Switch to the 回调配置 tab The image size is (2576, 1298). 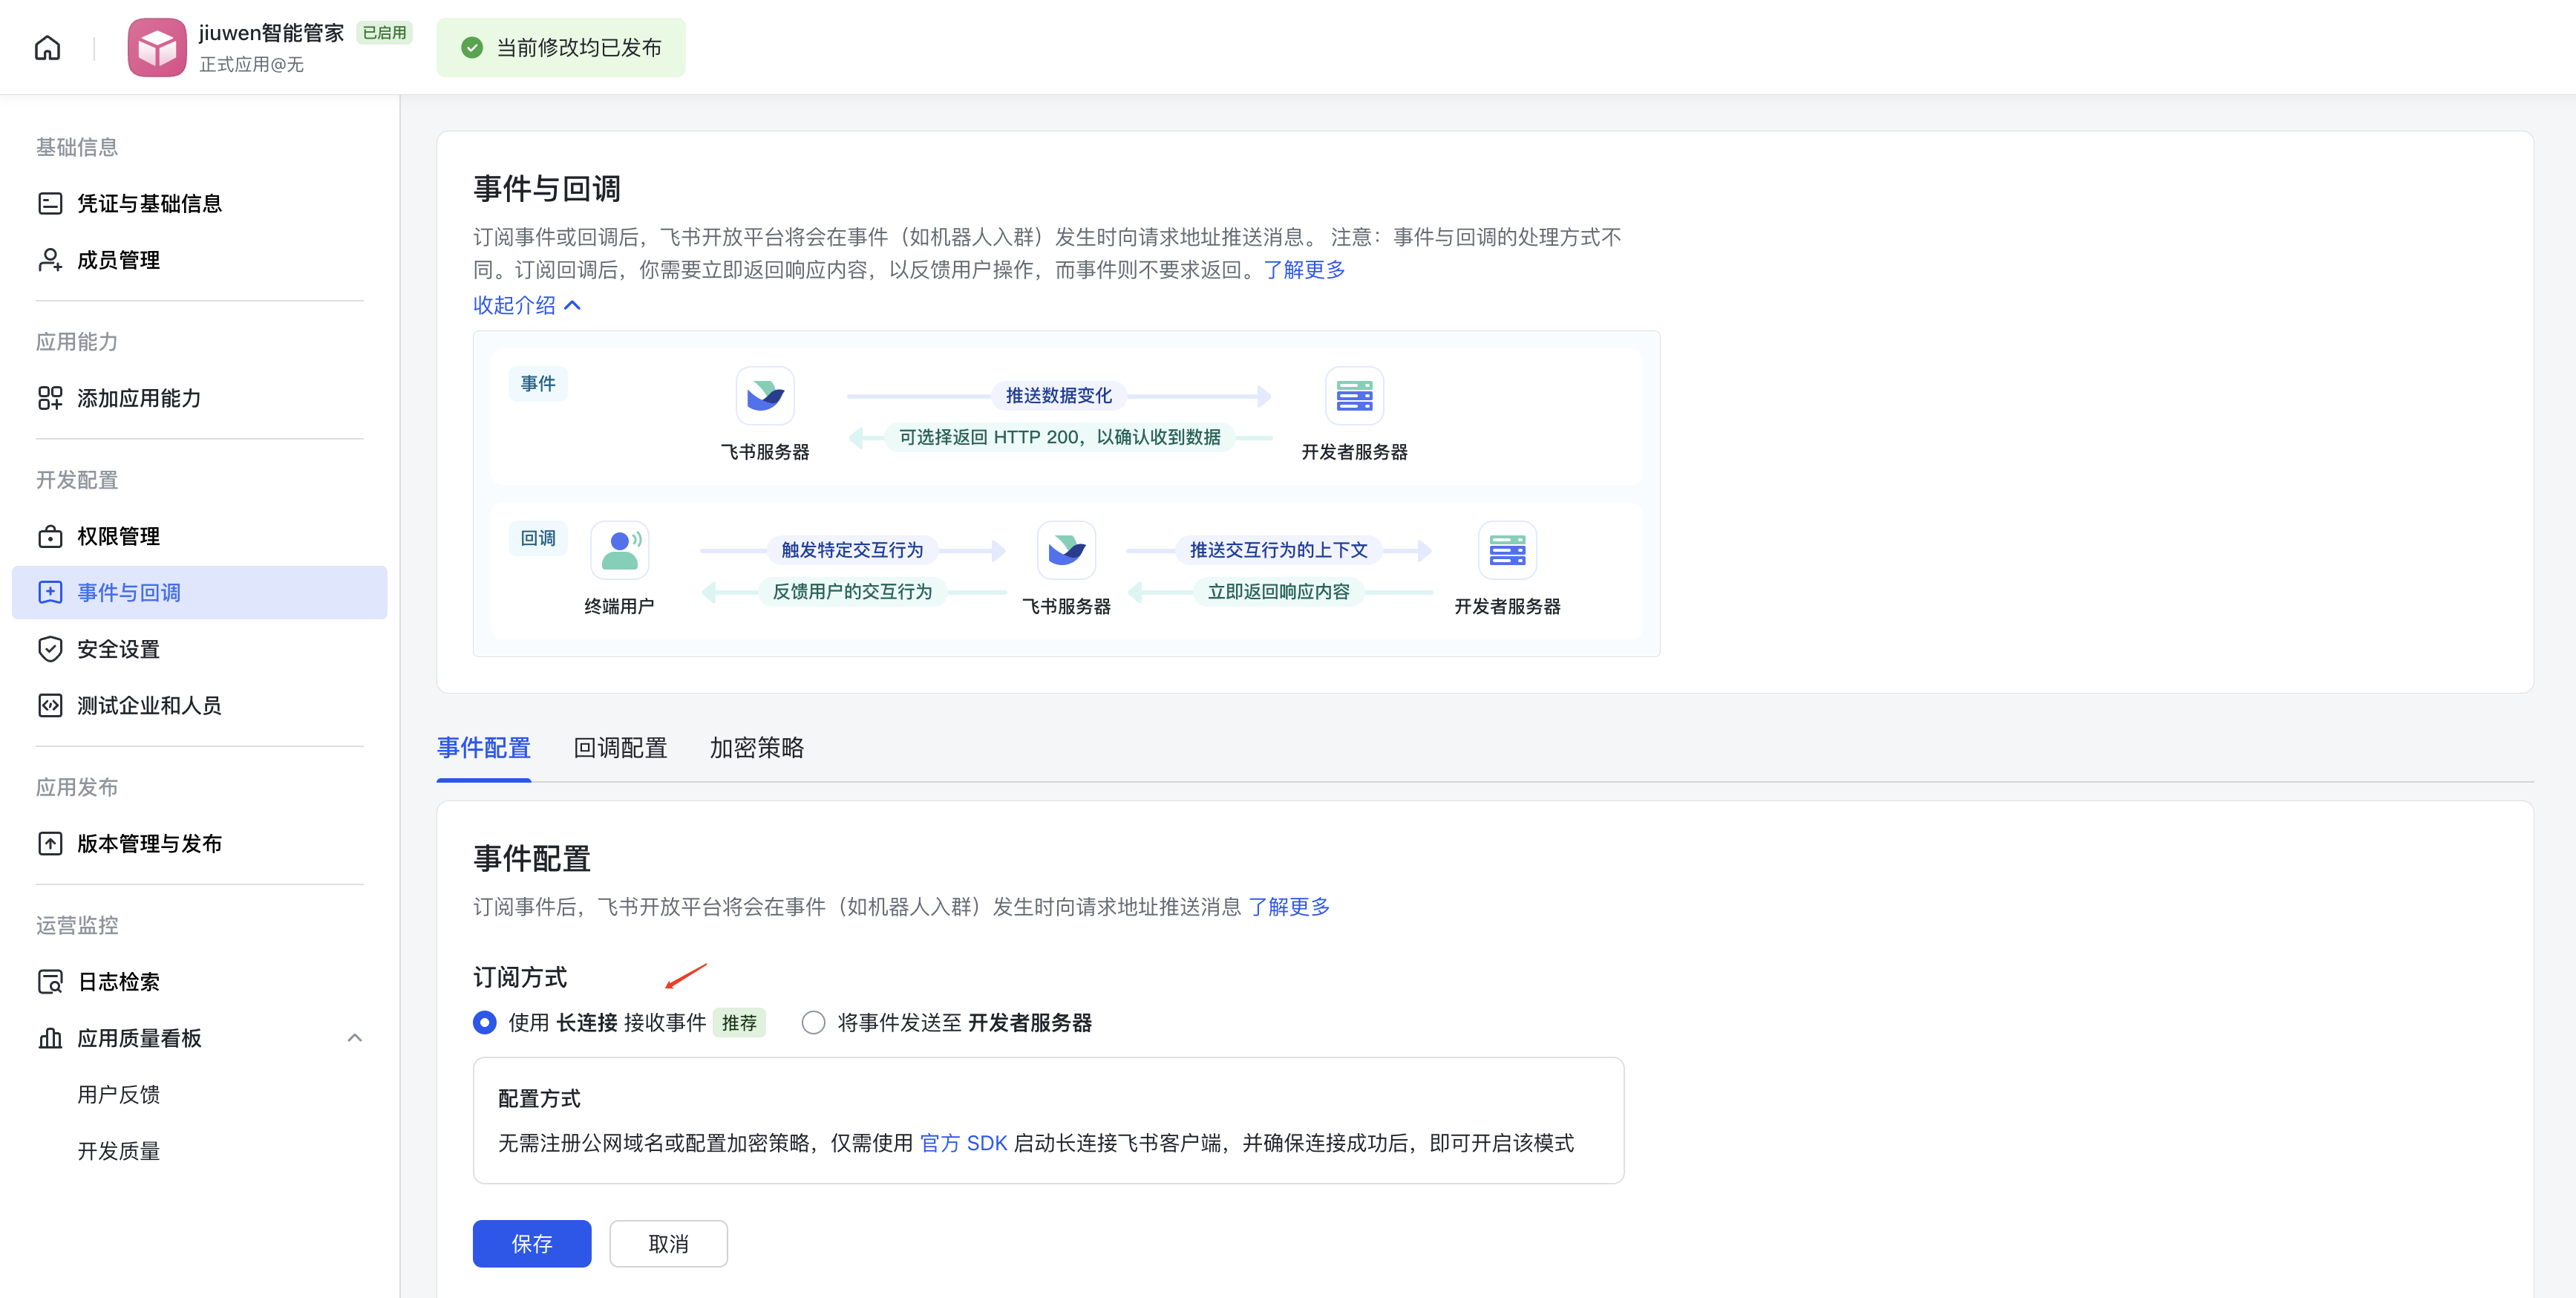(620, 748)
